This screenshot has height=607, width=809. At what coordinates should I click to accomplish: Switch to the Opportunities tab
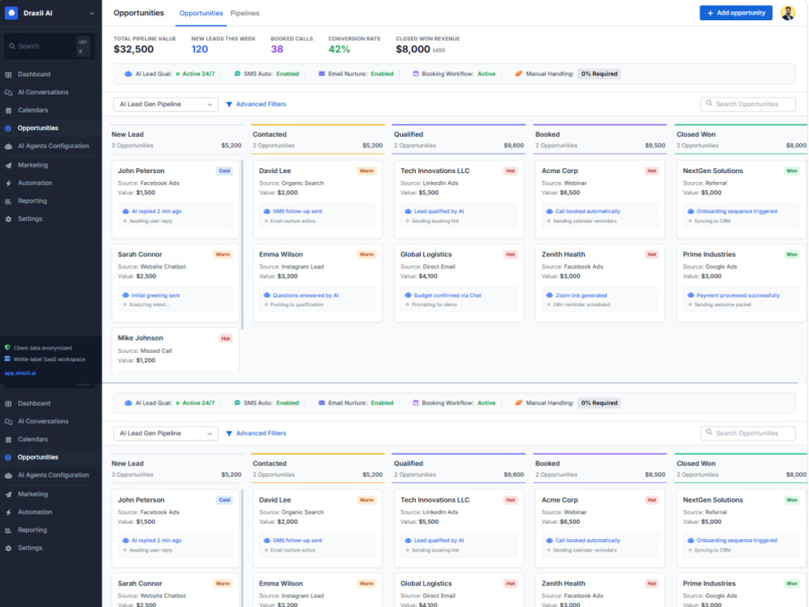coord(201,14)
